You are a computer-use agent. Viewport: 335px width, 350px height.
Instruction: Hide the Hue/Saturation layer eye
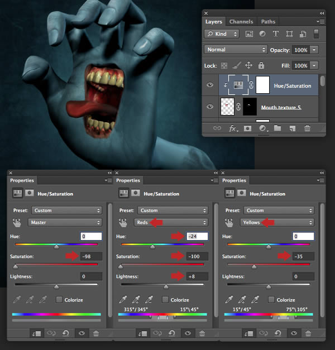coord(210,85)
